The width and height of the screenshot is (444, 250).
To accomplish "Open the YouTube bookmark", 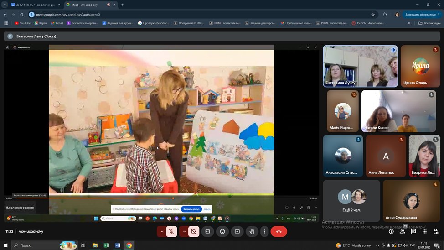I will (x=23, y=23).
